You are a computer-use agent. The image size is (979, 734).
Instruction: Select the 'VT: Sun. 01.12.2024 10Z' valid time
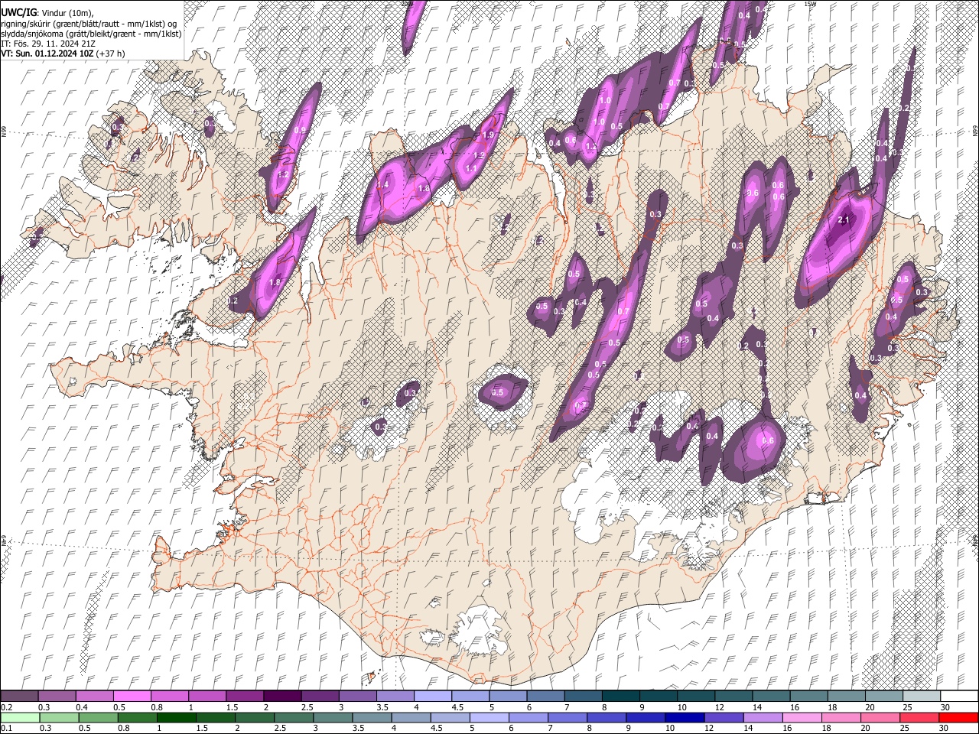[x=47, y=54]
